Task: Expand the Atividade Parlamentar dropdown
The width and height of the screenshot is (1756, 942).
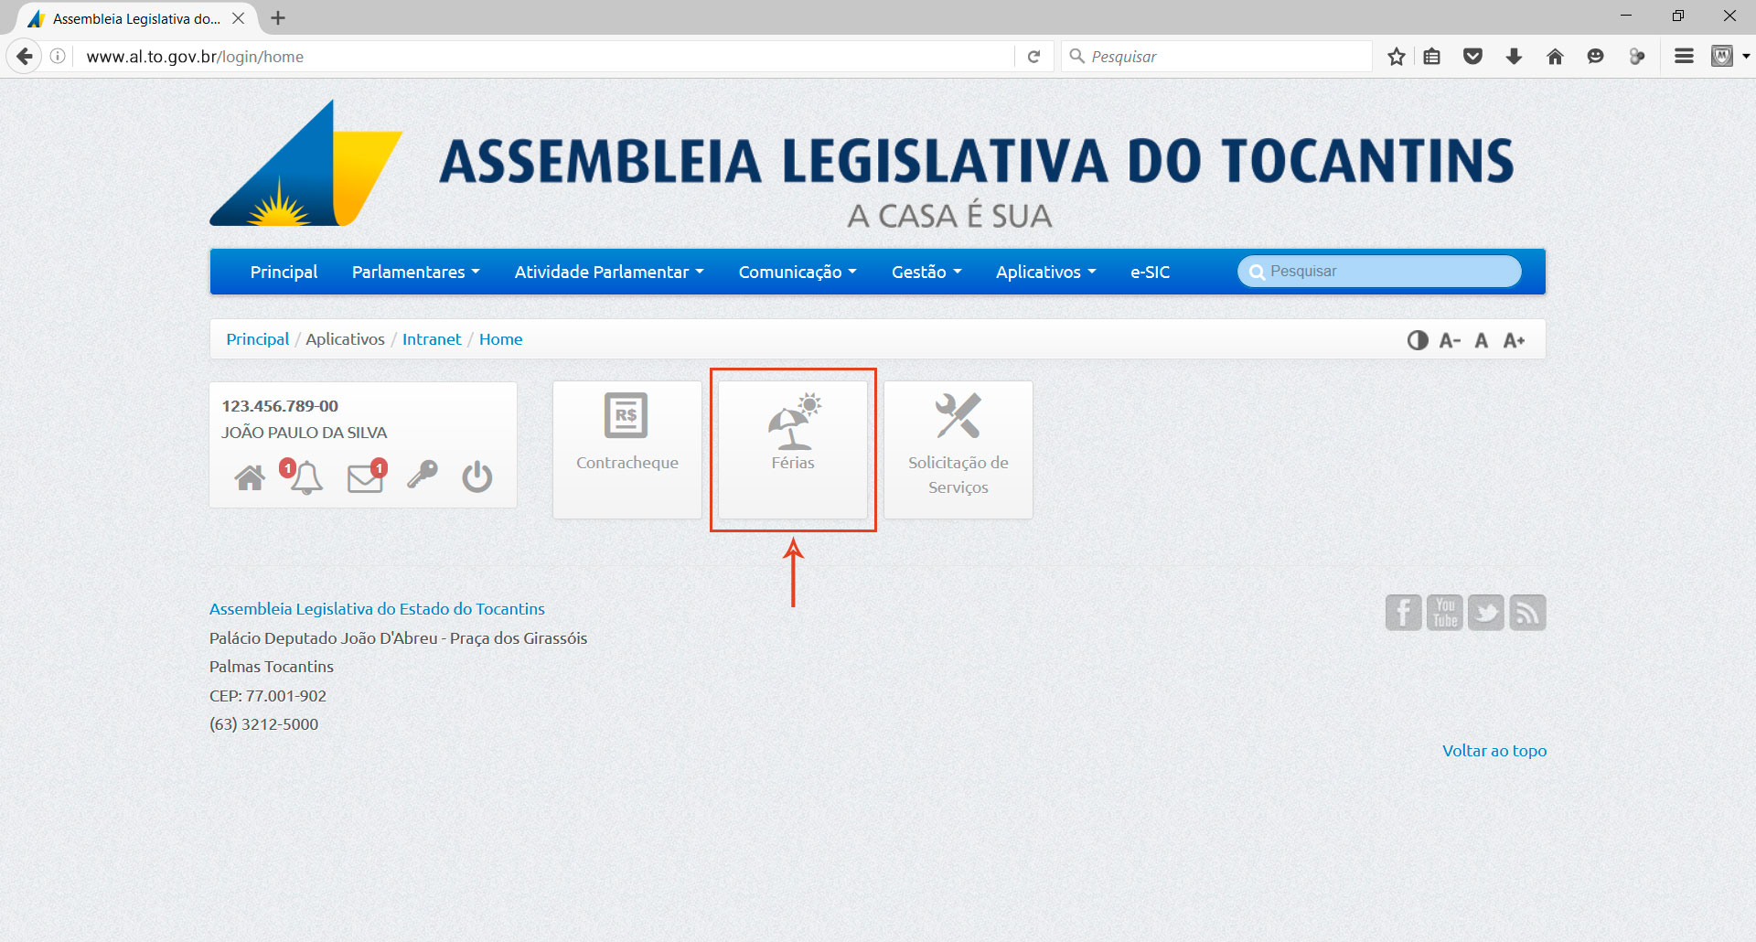Action: pyautogui.click(x=609, y=272)
